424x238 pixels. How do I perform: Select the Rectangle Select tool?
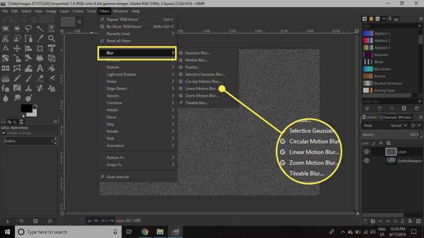tap(6, 29)
